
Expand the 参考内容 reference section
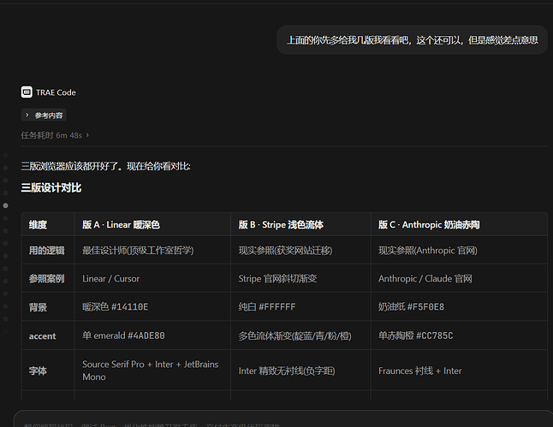[44, 115]
